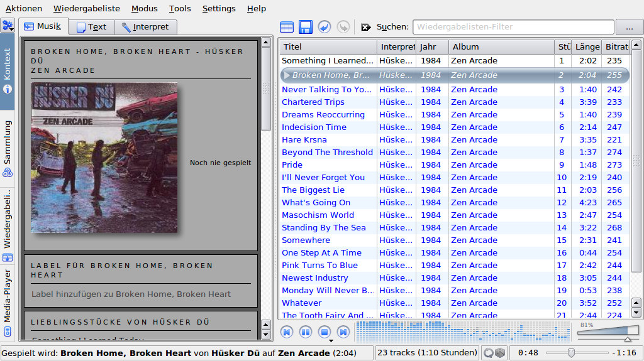Image resolution: width=644 pixels, height=361 pixels.
Task: Open the Modus menu
Action: [x=145, y=9]
